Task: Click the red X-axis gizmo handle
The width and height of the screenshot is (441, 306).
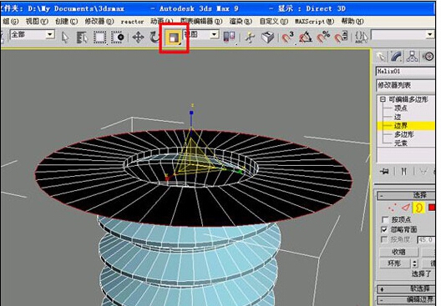Action: coord(167,178)
